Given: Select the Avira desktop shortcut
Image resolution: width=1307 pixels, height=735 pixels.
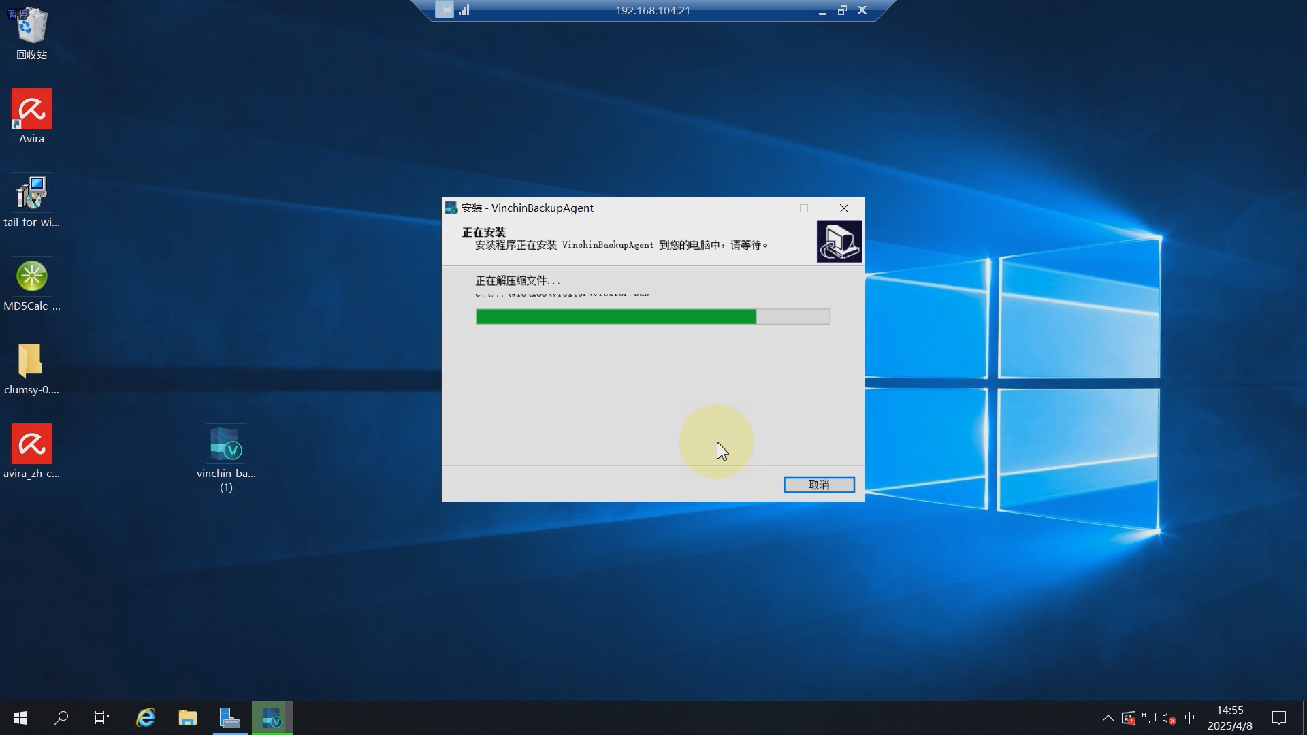Looking at the screenshot, I should (31, 110).
